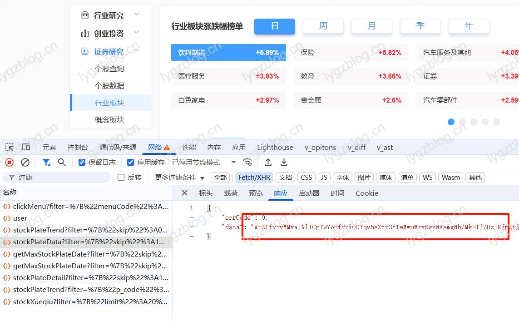Enable the 反转 filter checkbox

click(x=121, y=178)
